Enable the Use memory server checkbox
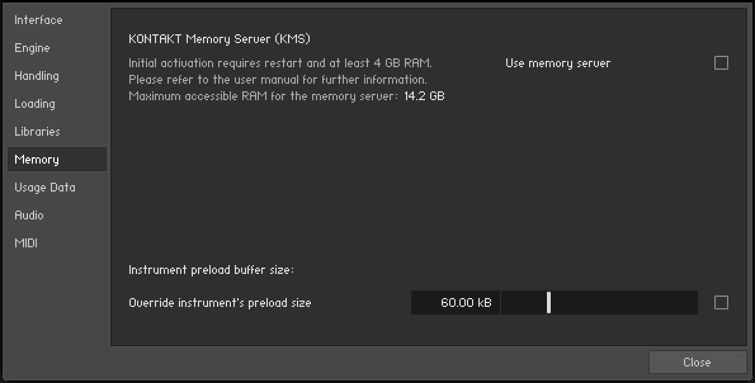The width and height of the screenshot is (755, 383). coord(721,63)
